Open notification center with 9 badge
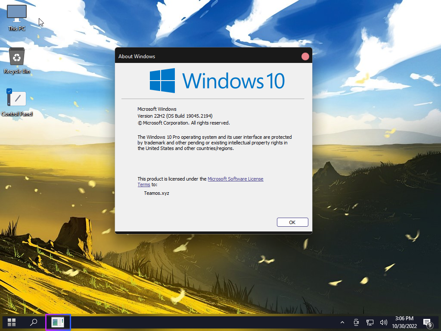 427,323
